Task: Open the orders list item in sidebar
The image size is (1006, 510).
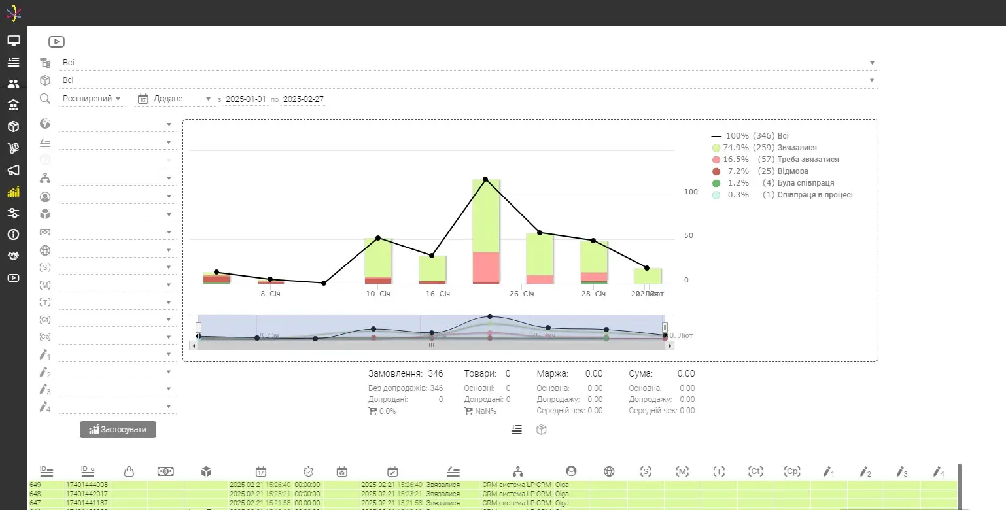Action: coord(13,62)
